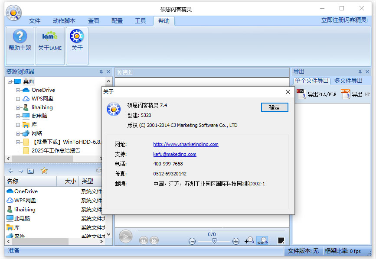The image size is (376, 259).
Task: Open the 工具 menu tab
Action: click(x=141, y=21)
